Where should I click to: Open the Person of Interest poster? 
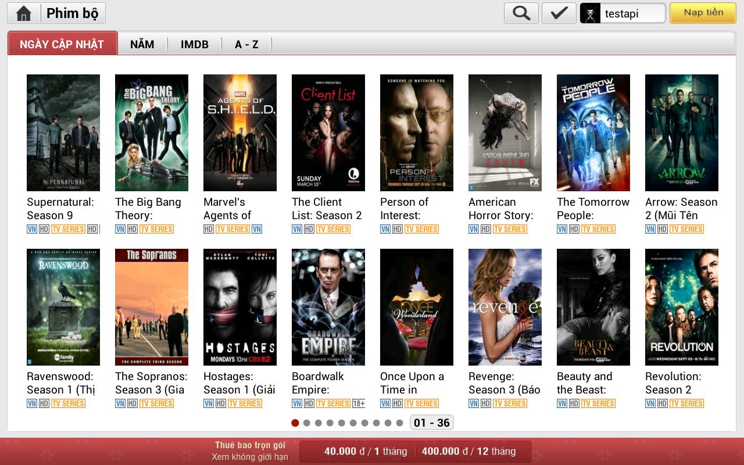[417, 133]
